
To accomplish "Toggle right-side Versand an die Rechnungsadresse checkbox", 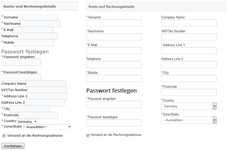I will (x=88, y=135).
